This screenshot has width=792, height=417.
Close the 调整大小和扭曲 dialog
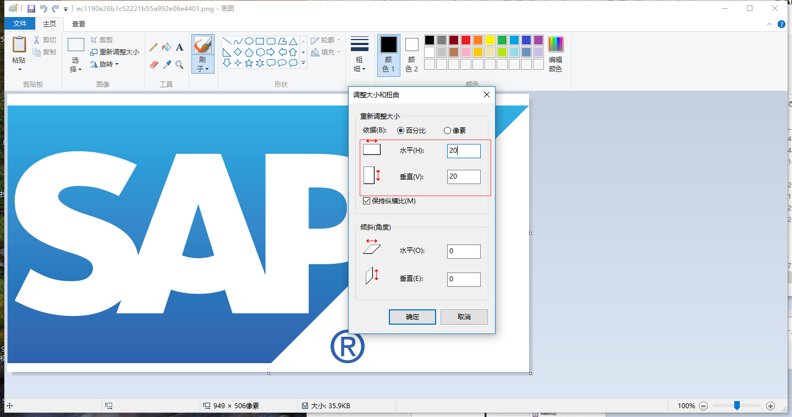[x=486, y=94]
